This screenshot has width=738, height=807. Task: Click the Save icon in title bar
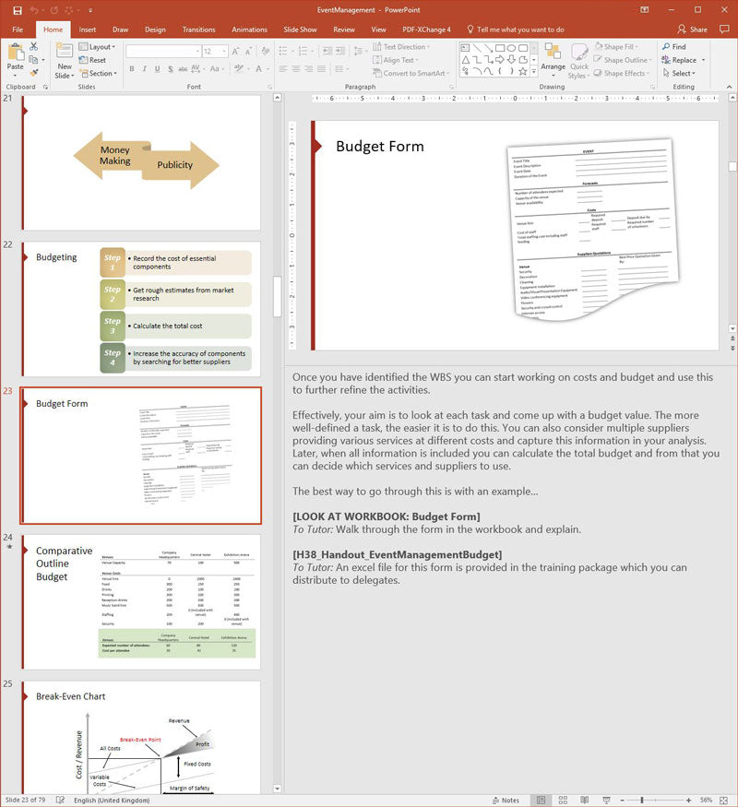pos(18,10)
